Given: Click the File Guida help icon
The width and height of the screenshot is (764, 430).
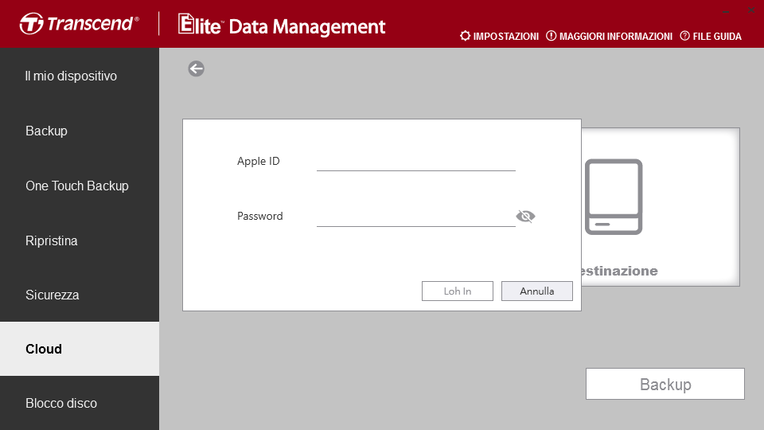Looking at the screenshot, I should [684, 36].
